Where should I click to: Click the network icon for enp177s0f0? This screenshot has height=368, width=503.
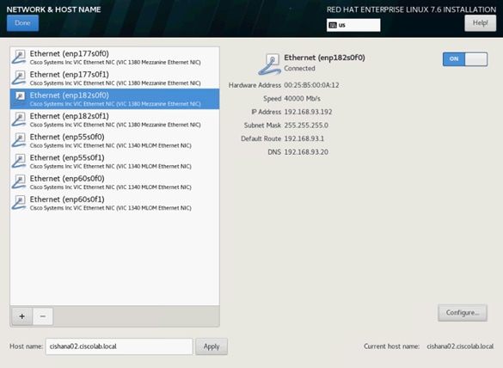coord(19,57)
